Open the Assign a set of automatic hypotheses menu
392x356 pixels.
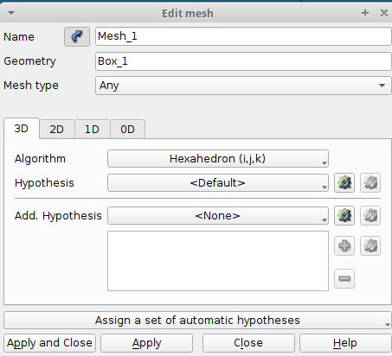197,321
